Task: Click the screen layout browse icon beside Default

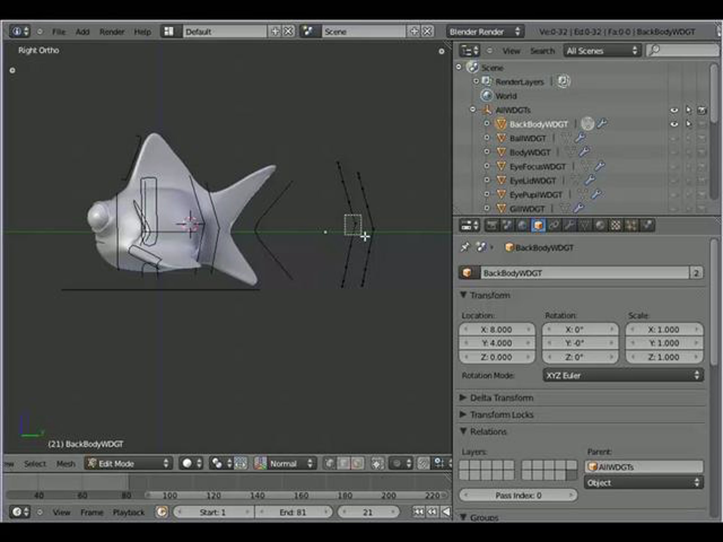Action: pyautogui.click(x=169, y=32)
